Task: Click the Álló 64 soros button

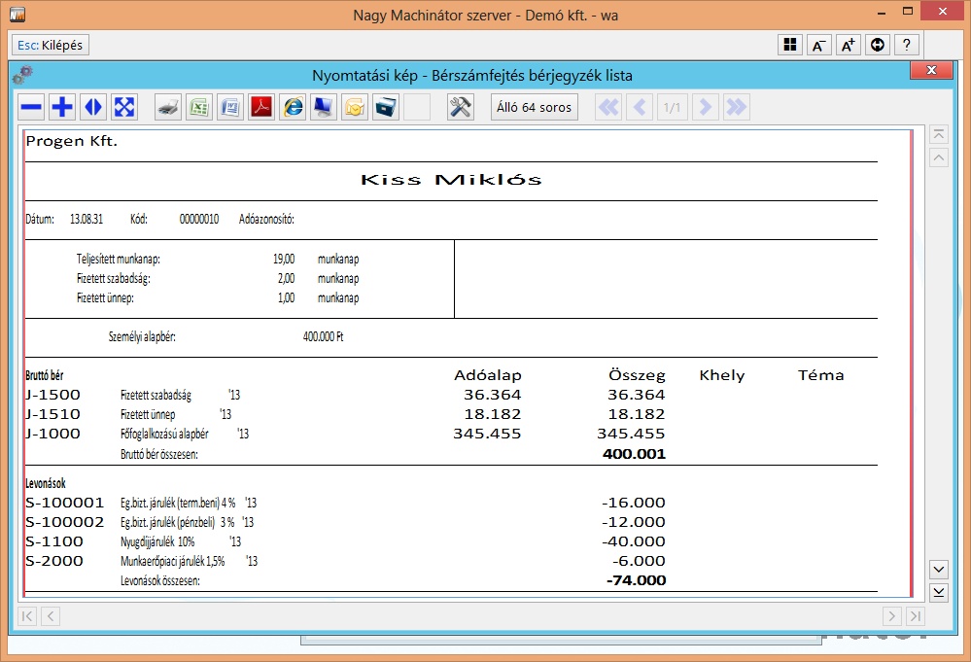Action: coord(534,107)
